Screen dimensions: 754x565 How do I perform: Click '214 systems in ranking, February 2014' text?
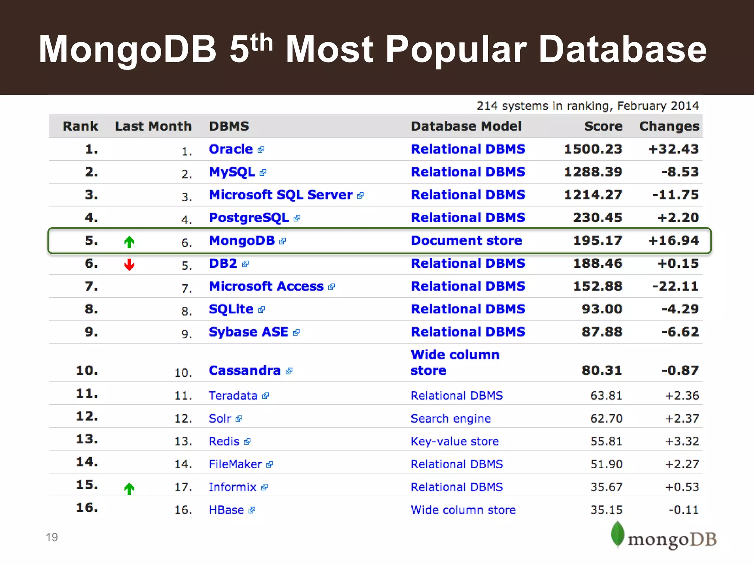coord(588,106)
